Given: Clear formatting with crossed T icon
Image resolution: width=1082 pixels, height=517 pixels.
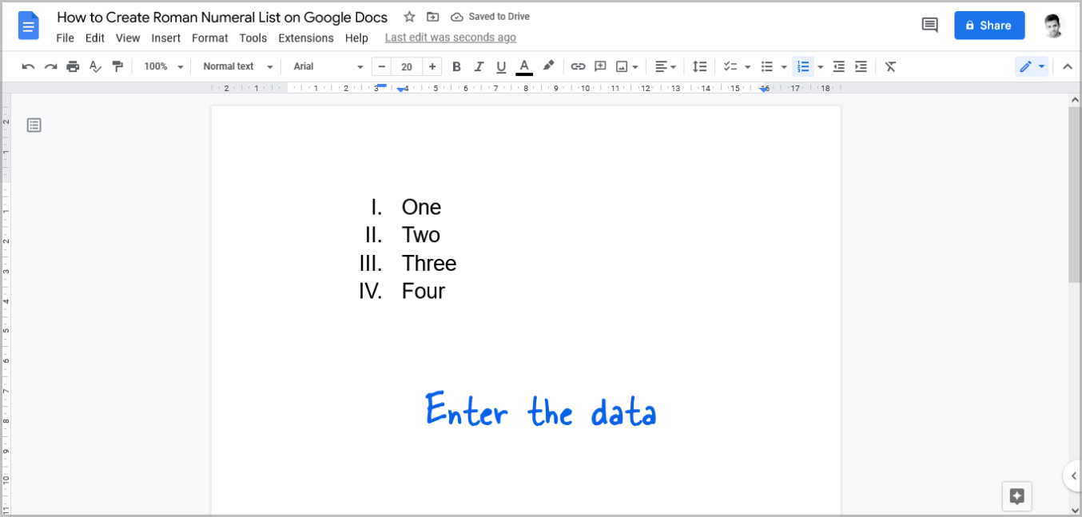Looking at the screenshot, I should click(x=890, y=66).
